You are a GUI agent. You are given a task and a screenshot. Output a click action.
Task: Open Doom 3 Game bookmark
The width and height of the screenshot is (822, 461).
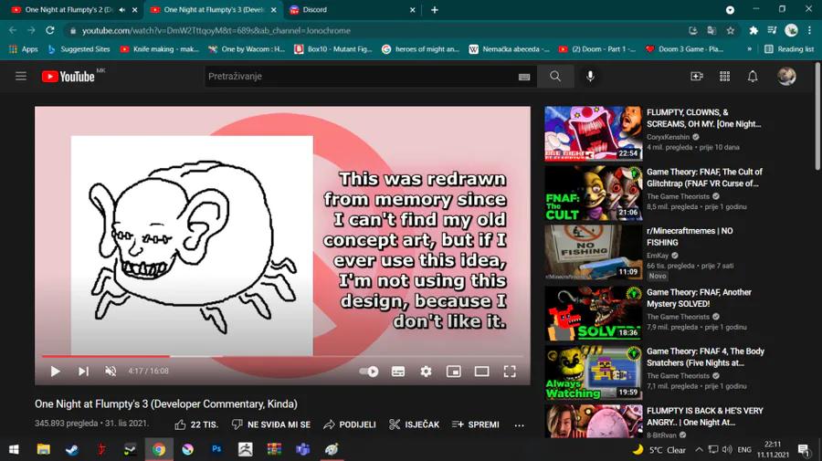point(684,48)
